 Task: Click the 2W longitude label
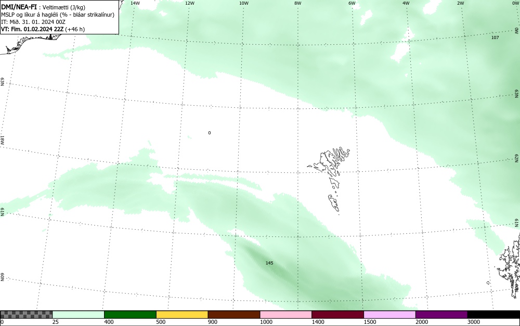click(460, 3)
